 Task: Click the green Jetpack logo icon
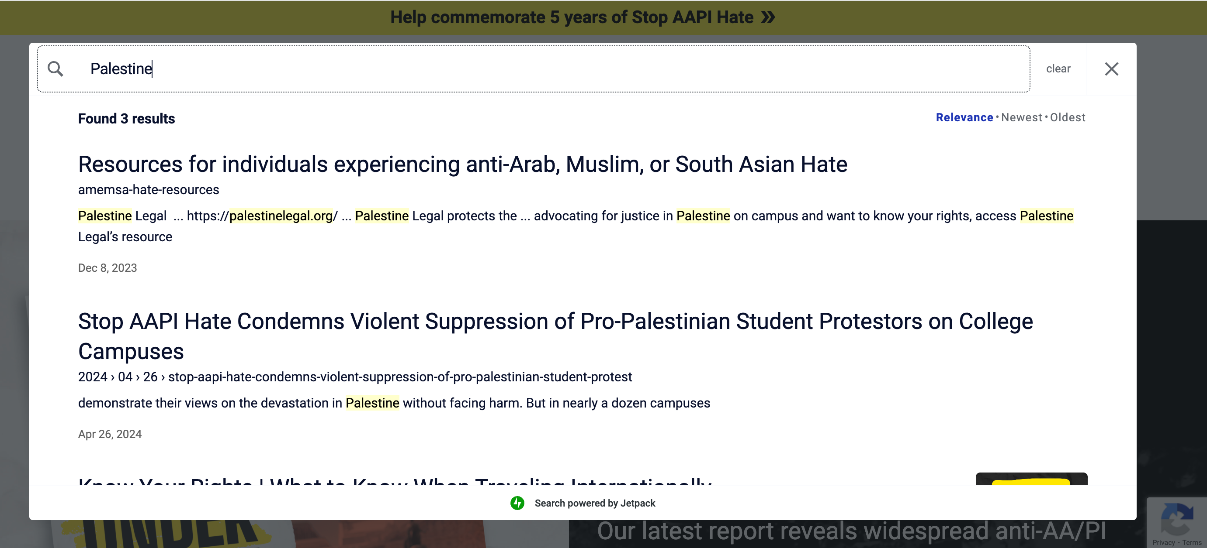point(517,503)
